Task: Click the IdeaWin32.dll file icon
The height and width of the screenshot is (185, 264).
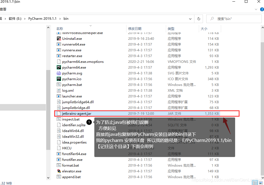Action: click(x=59, y=137)
